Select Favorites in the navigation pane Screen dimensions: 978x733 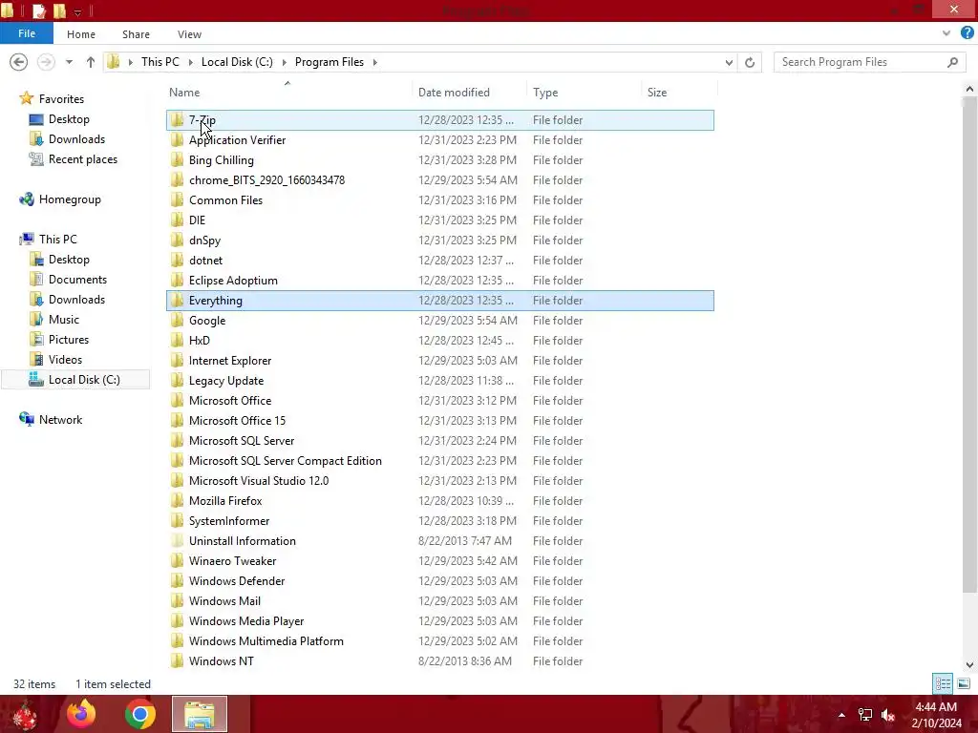click(x=61, y=99)
